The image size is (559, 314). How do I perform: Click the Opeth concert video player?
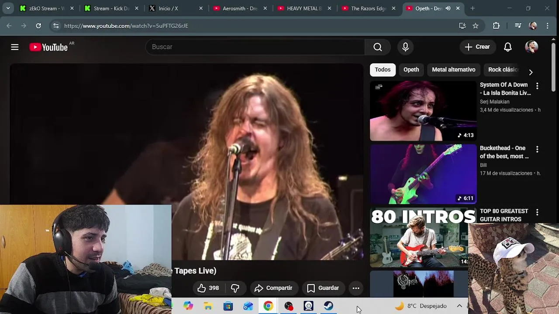click(186, 161)
